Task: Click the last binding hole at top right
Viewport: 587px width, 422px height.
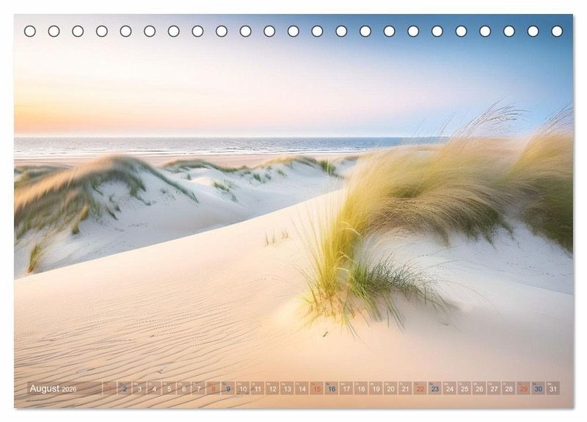Action: pyautogui.click(x=557, y=31)
